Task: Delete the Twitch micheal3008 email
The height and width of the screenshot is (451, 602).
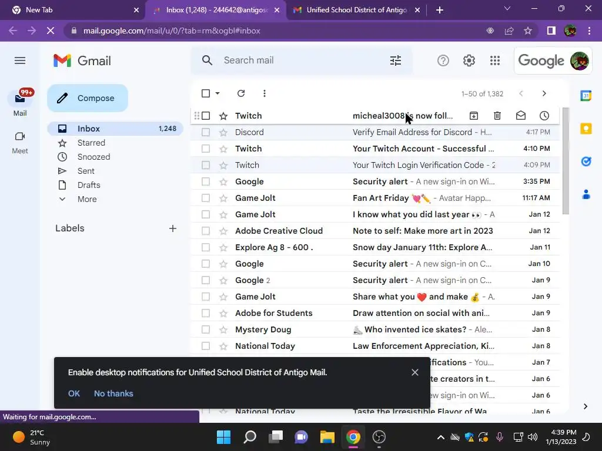Action: pyautogui.click(x=497, y=116)
